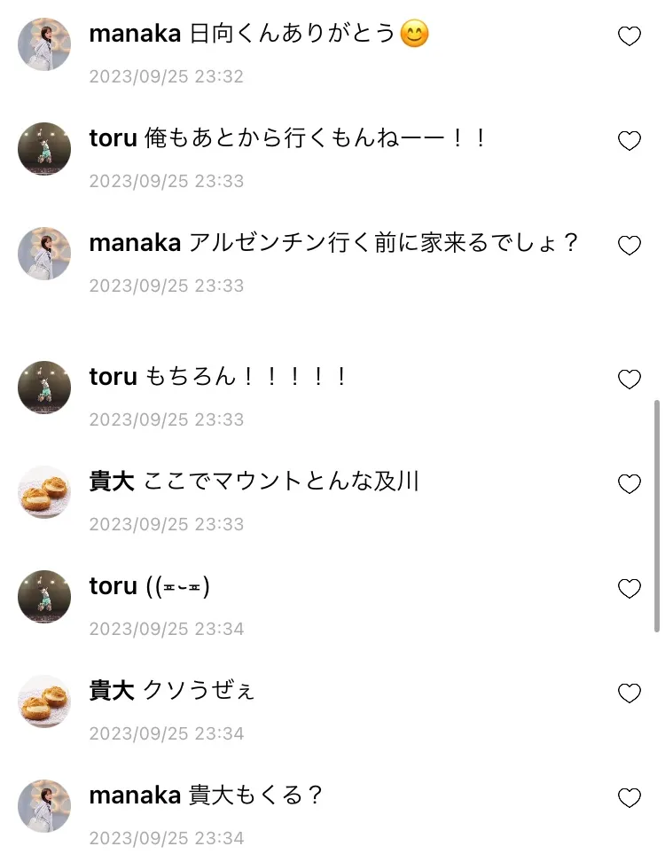Viewport: 665px width, 862px height.
Task: Tap toru's avatar beside emoticon face comment
Action: (x=44, y=597)
